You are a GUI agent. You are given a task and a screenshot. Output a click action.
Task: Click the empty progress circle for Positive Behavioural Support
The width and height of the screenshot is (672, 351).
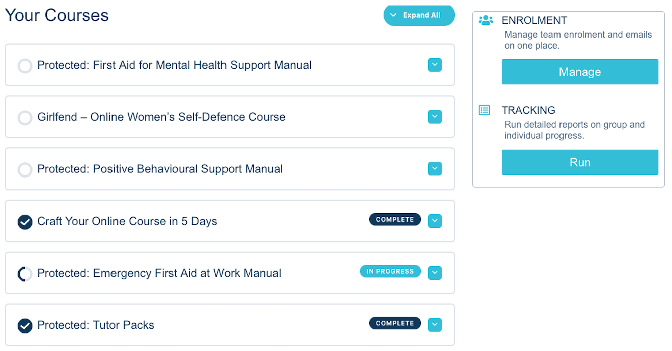(25, 170)
